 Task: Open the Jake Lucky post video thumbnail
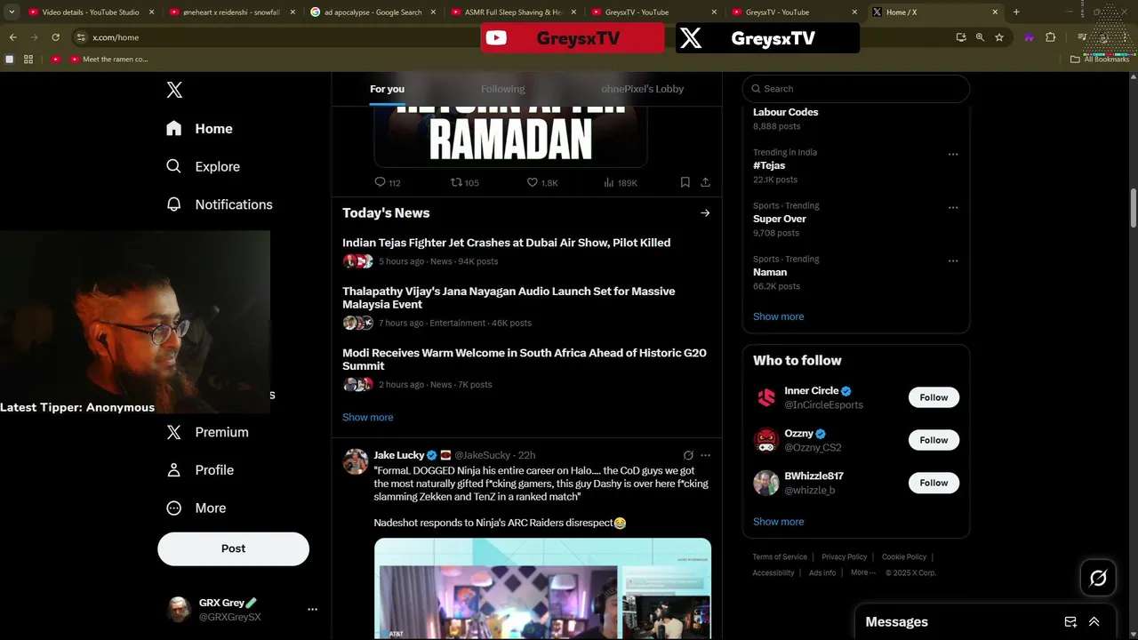coord(542,588)
